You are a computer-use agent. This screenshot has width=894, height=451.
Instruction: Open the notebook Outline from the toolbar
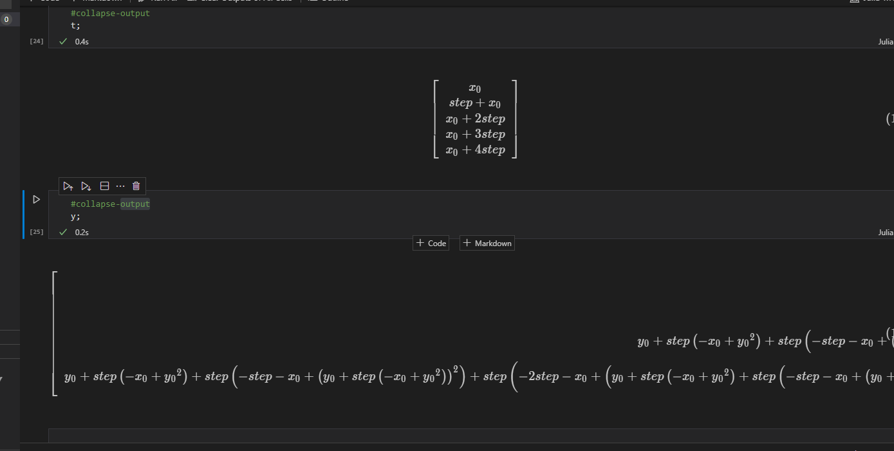click(328, 1)
